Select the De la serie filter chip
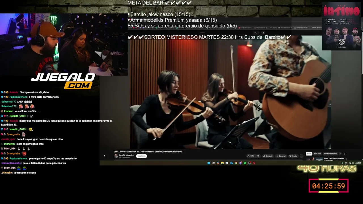The image size is (363, 204). coord(318,154)
